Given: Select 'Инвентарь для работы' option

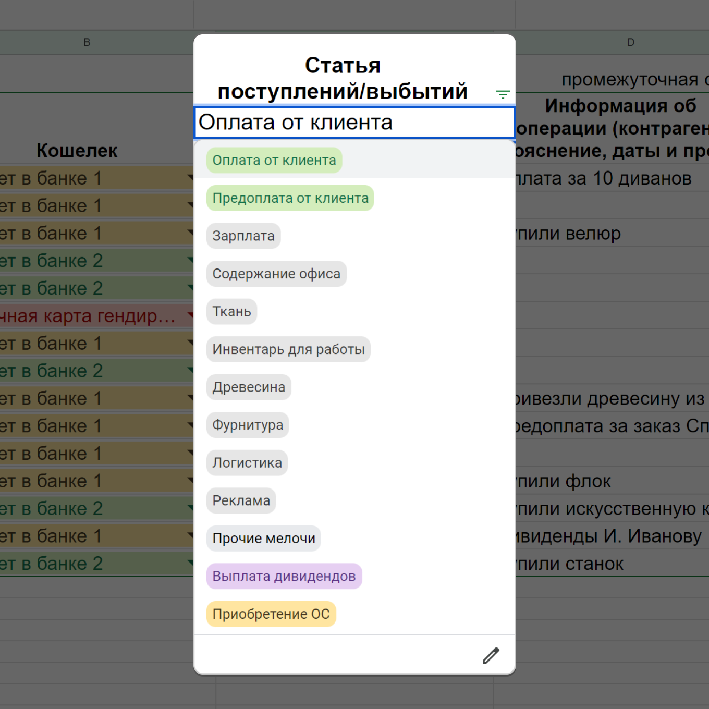Looking at the screenshot, I should pos(288,349).
